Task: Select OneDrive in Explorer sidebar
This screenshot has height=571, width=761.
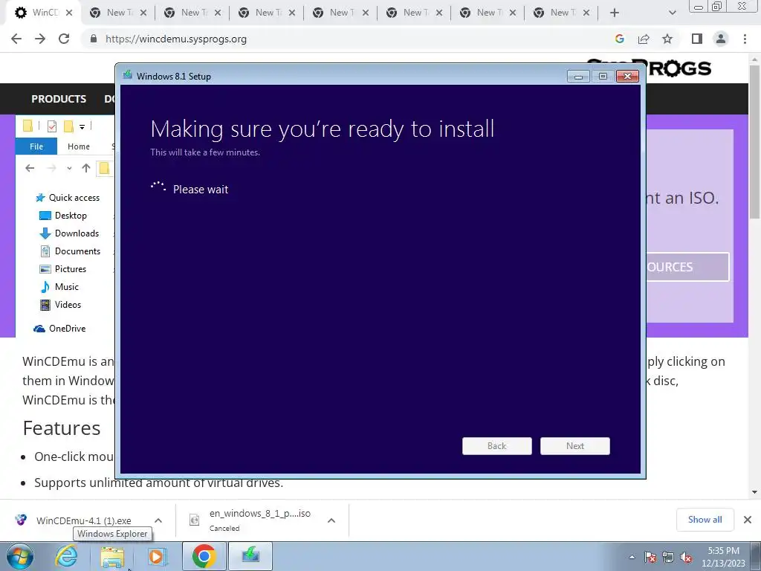Action: (59, 329)
